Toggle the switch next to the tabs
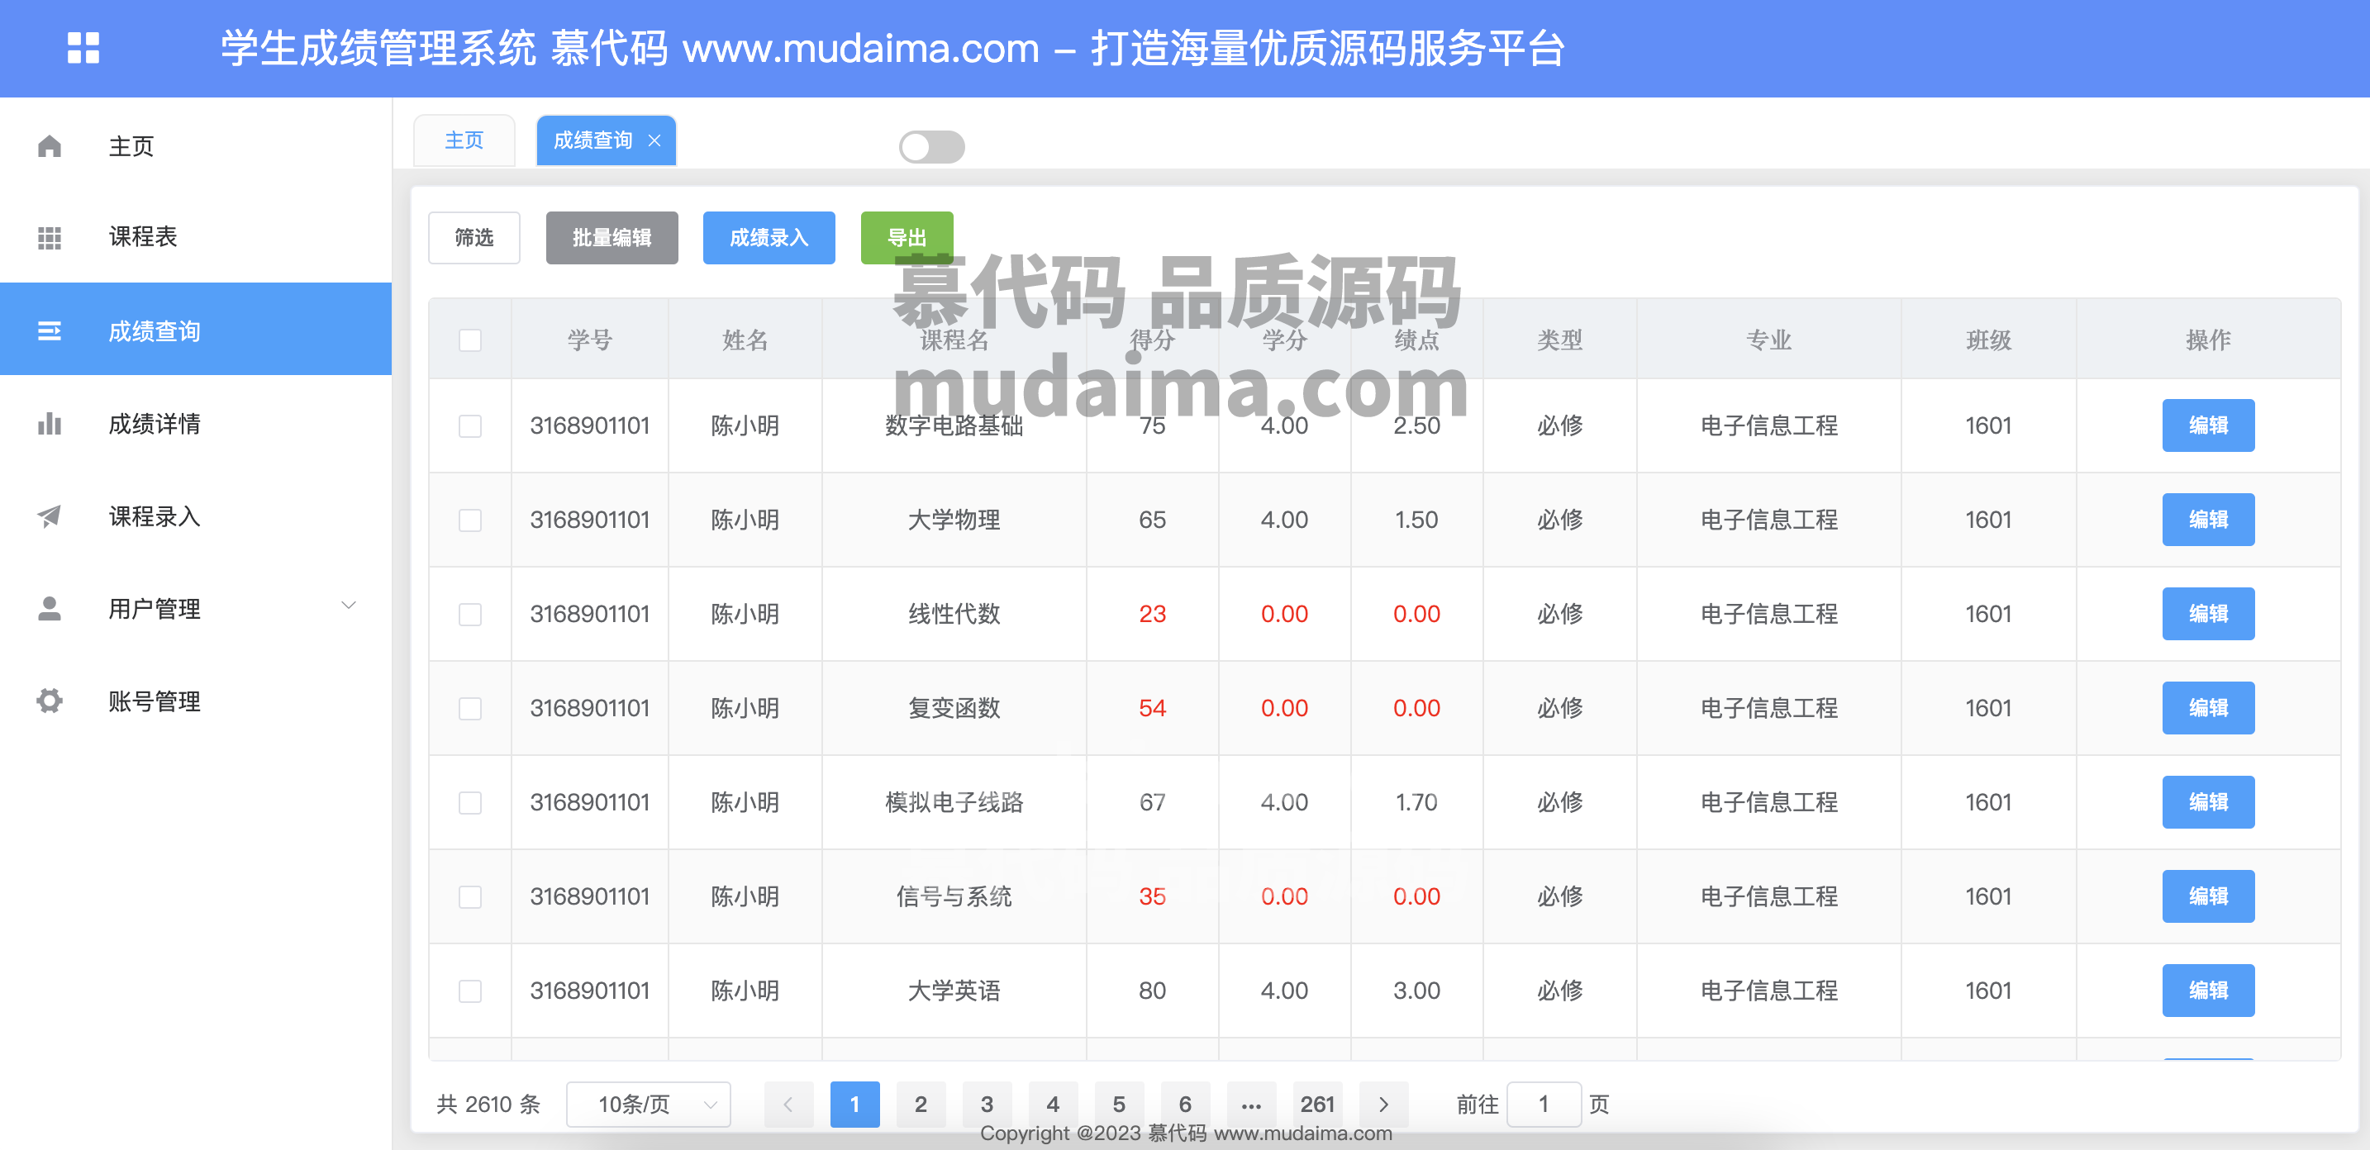Screen dimensions: 2370x1150 tap(931, 147)
